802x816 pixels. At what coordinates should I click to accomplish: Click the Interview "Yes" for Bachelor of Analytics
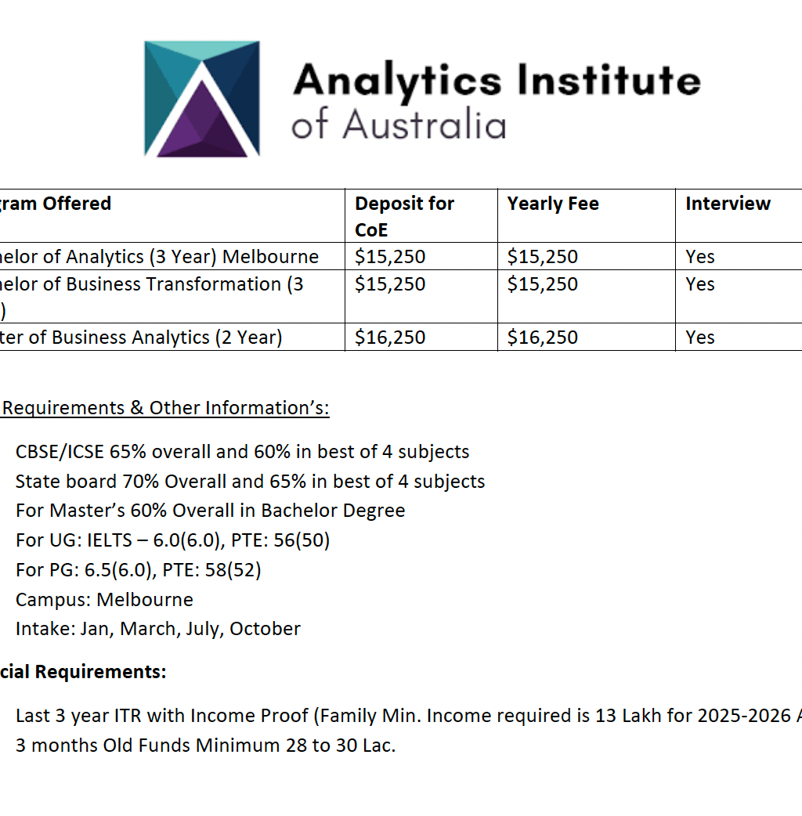(x=700, y=257)
